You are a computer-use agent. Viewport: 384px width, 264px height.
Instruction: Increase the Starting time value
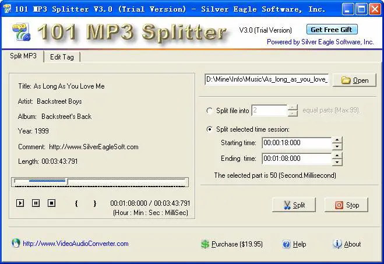337,140
